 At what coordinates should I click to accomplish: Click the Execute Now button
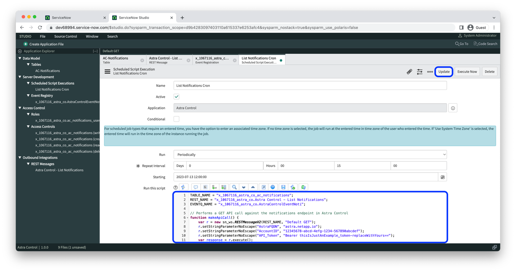tap(467, 72)
